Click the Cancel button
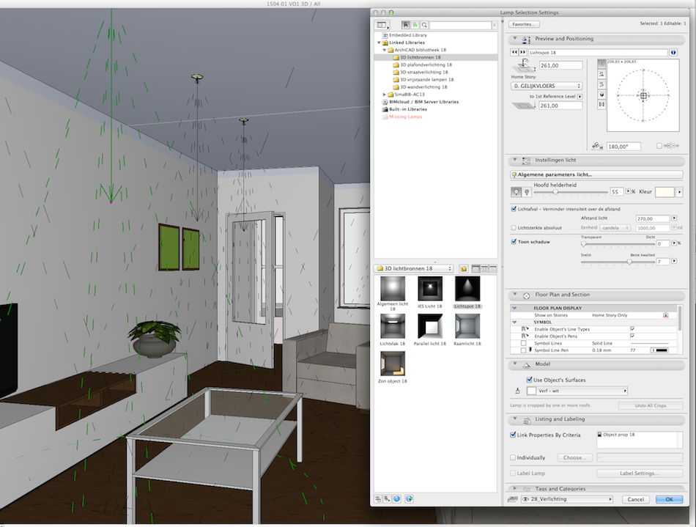This screenshot has width=696, height=527. pyautogui.click(x=636, y=499)
